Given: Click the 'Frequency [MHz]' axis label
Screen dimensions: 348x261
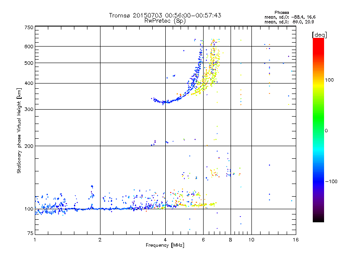Looking at the screenshot, I should [x=165, y=245].
